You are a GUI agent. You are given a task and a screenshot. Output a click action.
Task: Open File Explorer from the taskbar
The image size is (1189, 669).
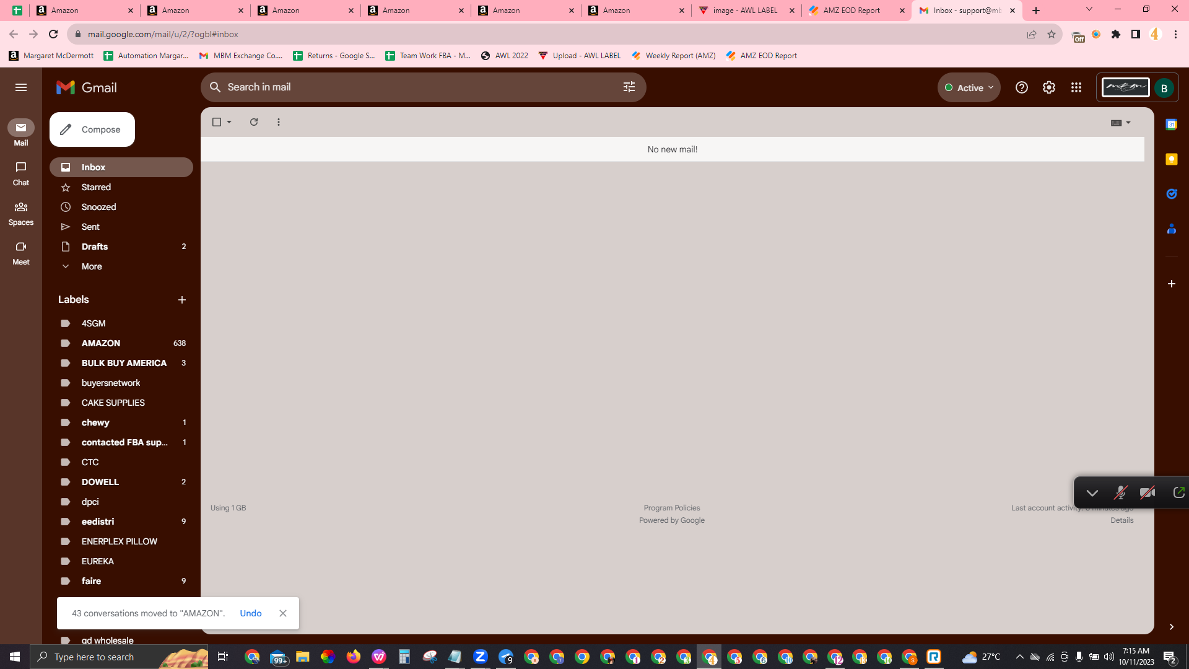click(x=303, y=657)
